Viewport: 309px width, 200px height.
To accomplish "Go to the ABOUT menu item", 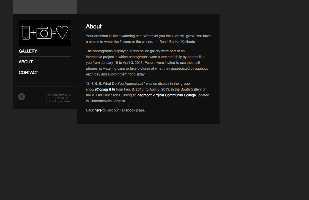I will [26, 62].
